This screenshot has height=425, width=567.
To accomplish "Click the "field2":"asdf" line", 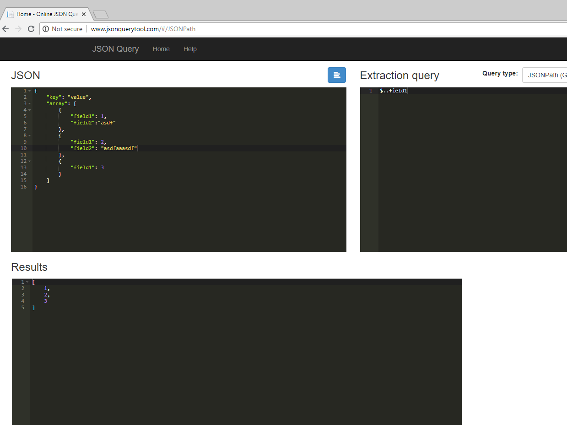I will (x=93, y=123).
